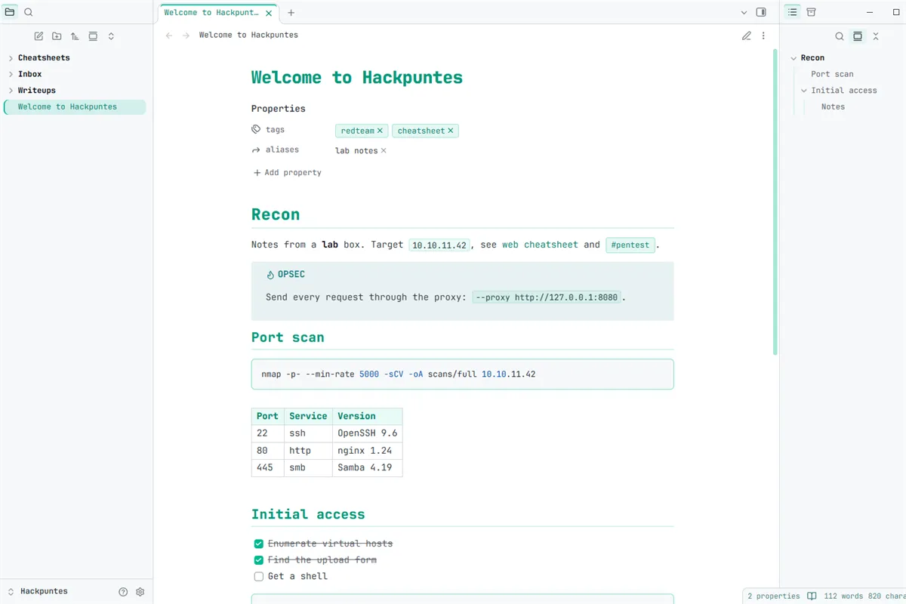Click the OpenSSH 9.6 table cell
Screen dimensions: 906x604
pyautogui.click(x=367, y=433)
